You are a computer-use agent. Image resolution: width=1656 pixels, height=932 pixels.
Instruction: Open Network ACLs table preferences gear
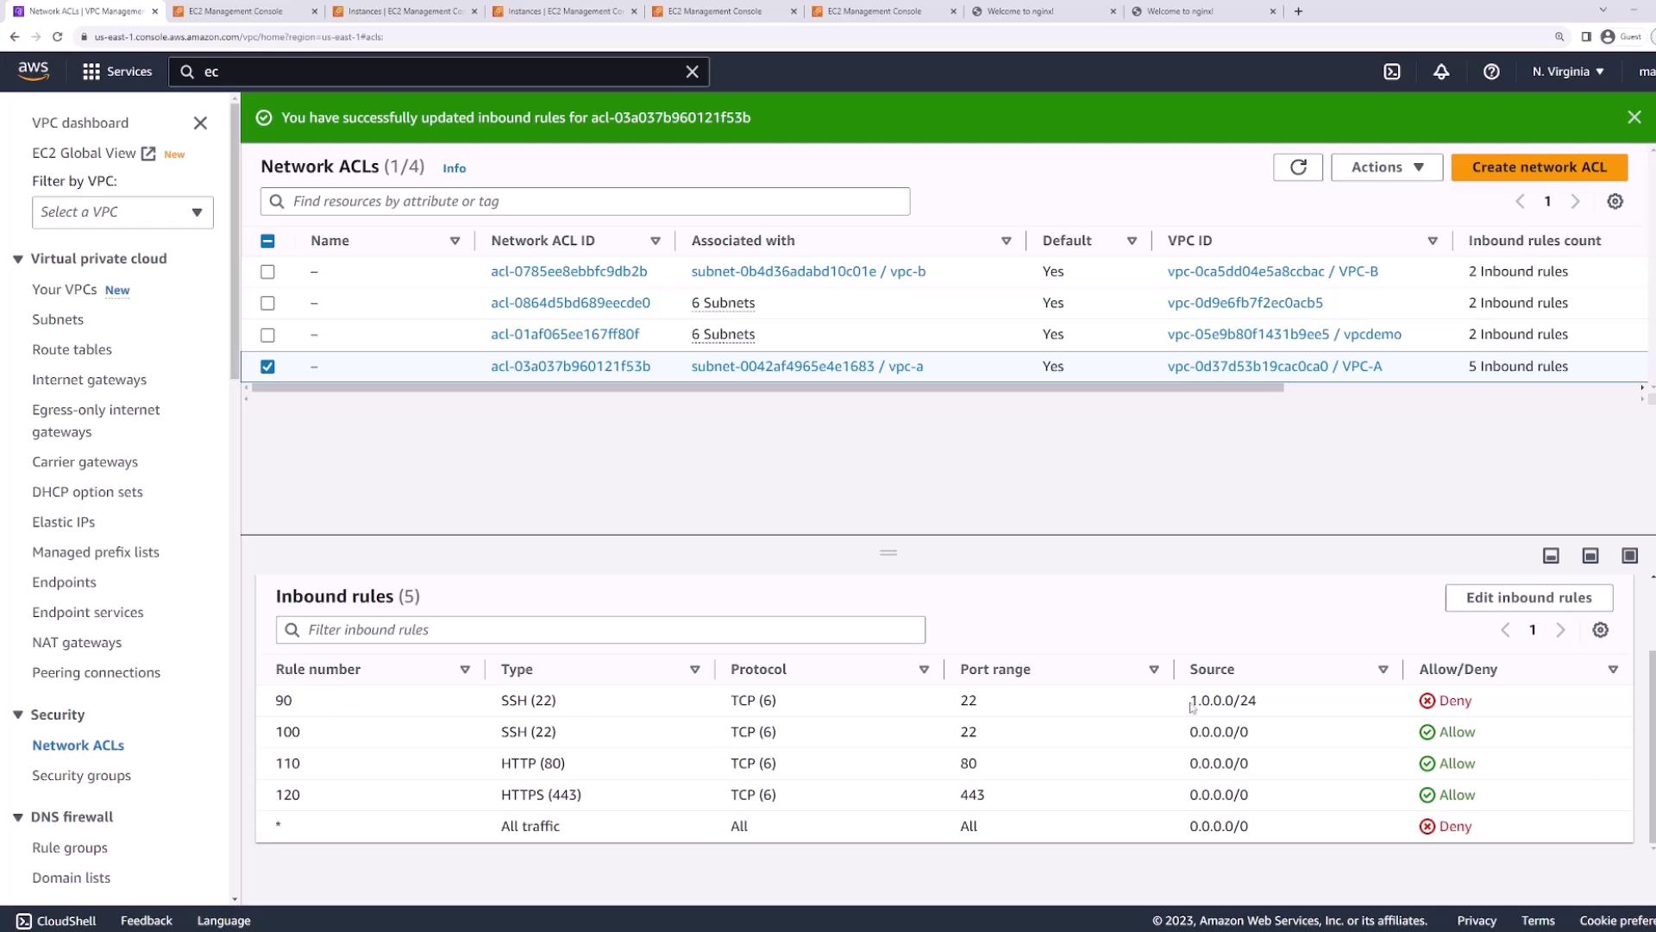1615,201
